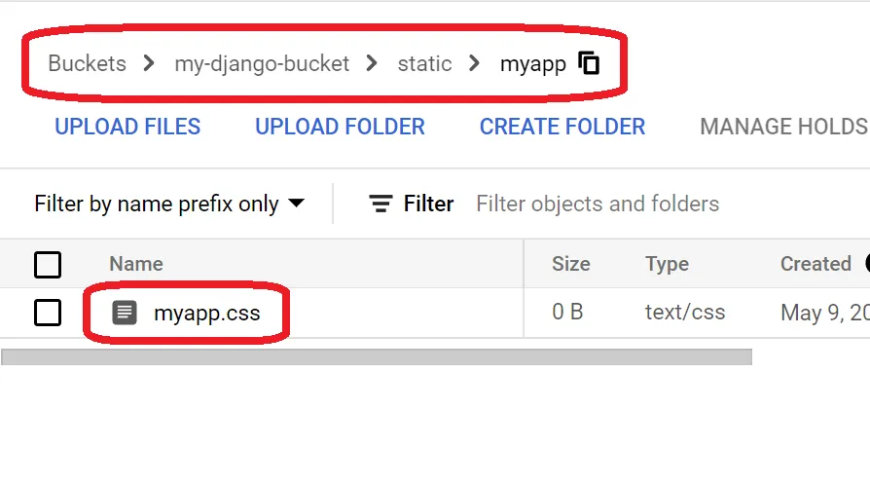Click chevron after my-django-bucket breadcrumb
Image resolution: width=870 pixels, height=483 pixels.
[x=372, y=64]
